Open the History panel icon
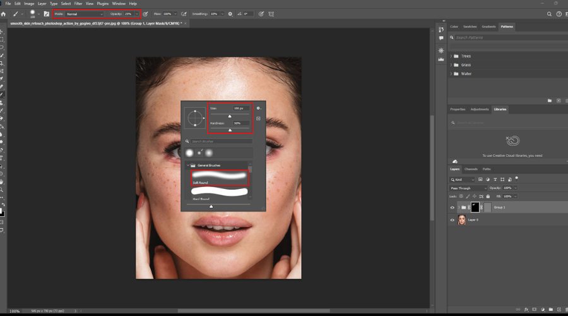This screenshot has height=316, width=568. (441, 29)
